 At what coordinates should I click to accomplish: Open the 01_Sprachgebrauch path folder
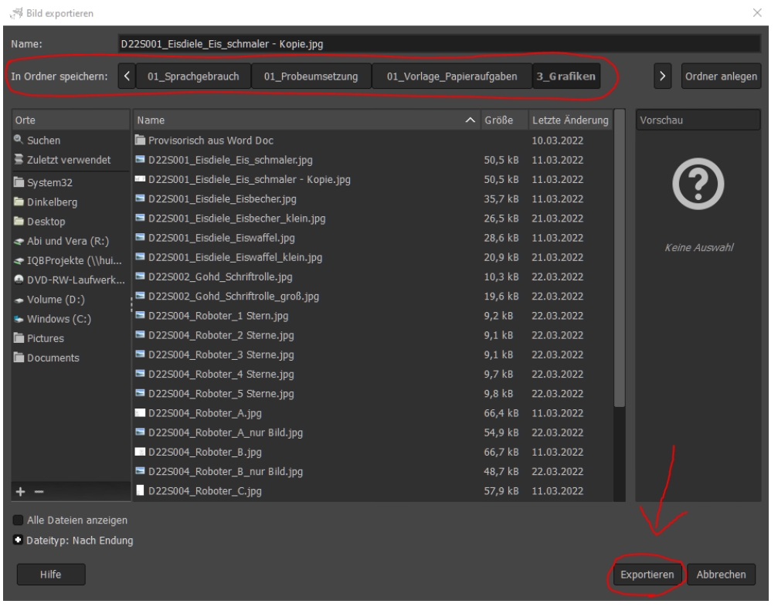coord(193,76)
